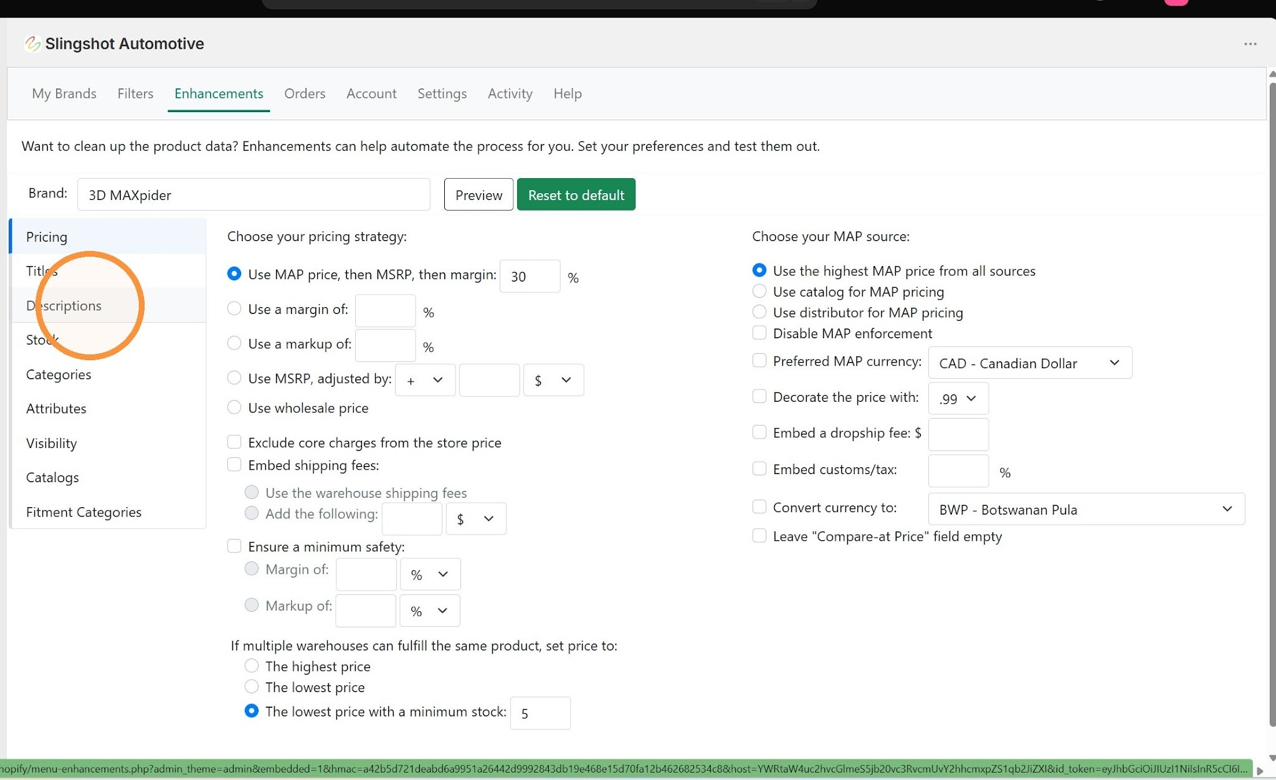Click the Slingshot Automotive logo icon

32,44
